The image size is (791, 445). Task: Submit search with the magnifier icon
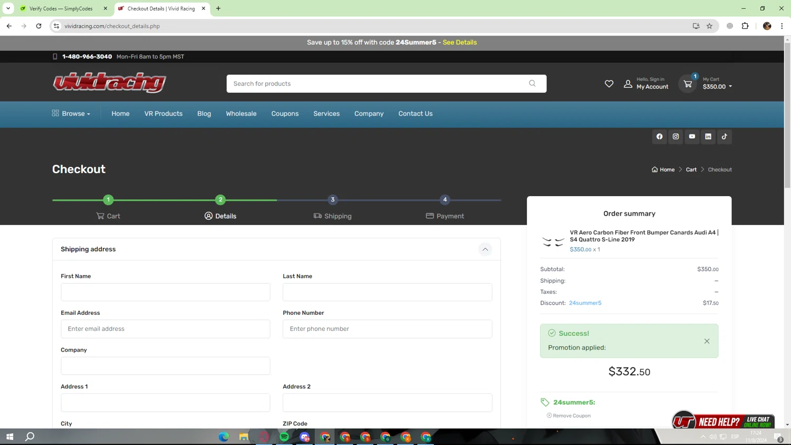tap(533, 83)
